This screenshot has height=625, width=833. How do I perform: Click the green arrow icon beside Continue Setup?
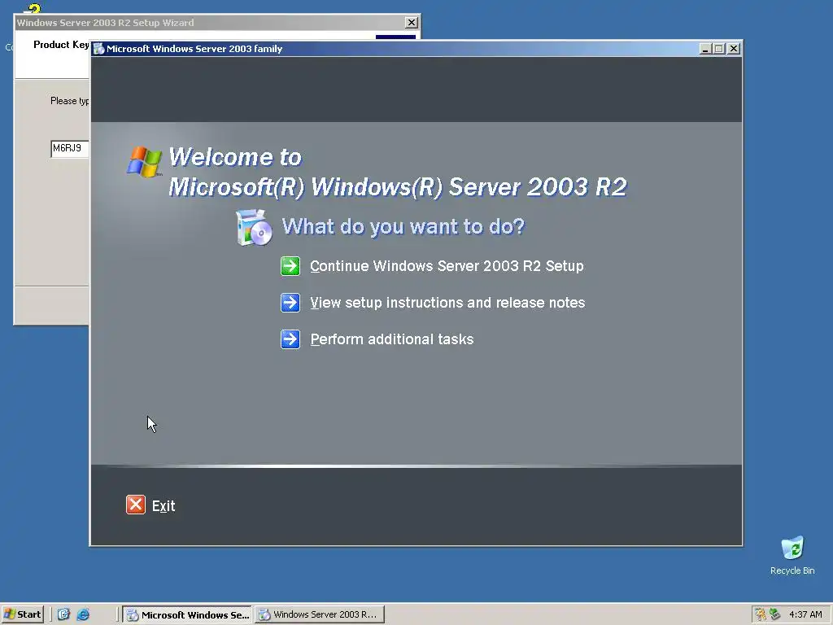coord(290,266)
